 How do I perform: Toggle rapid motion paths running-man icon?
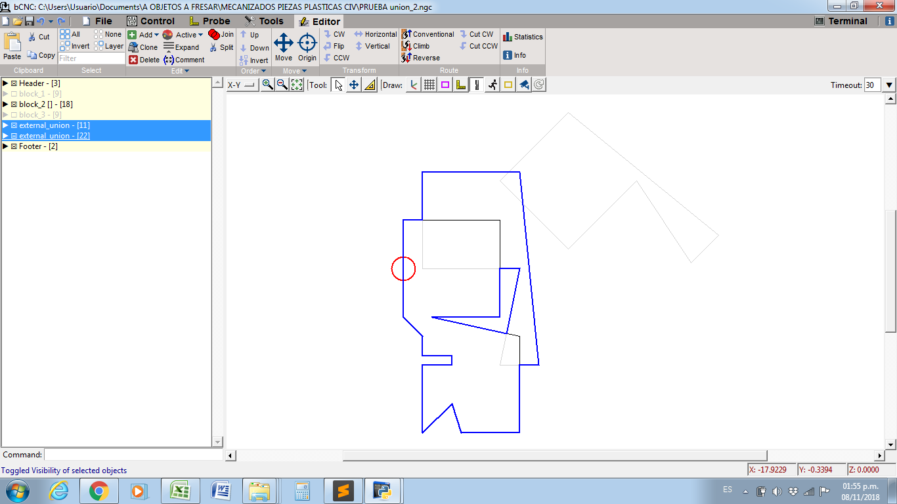click(x=492, y=85)
